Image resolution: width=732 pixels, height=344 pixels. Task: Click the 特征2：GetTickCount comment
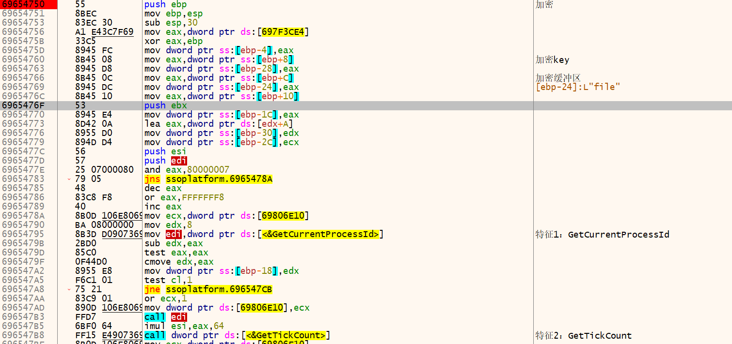(x=583, y=336)
